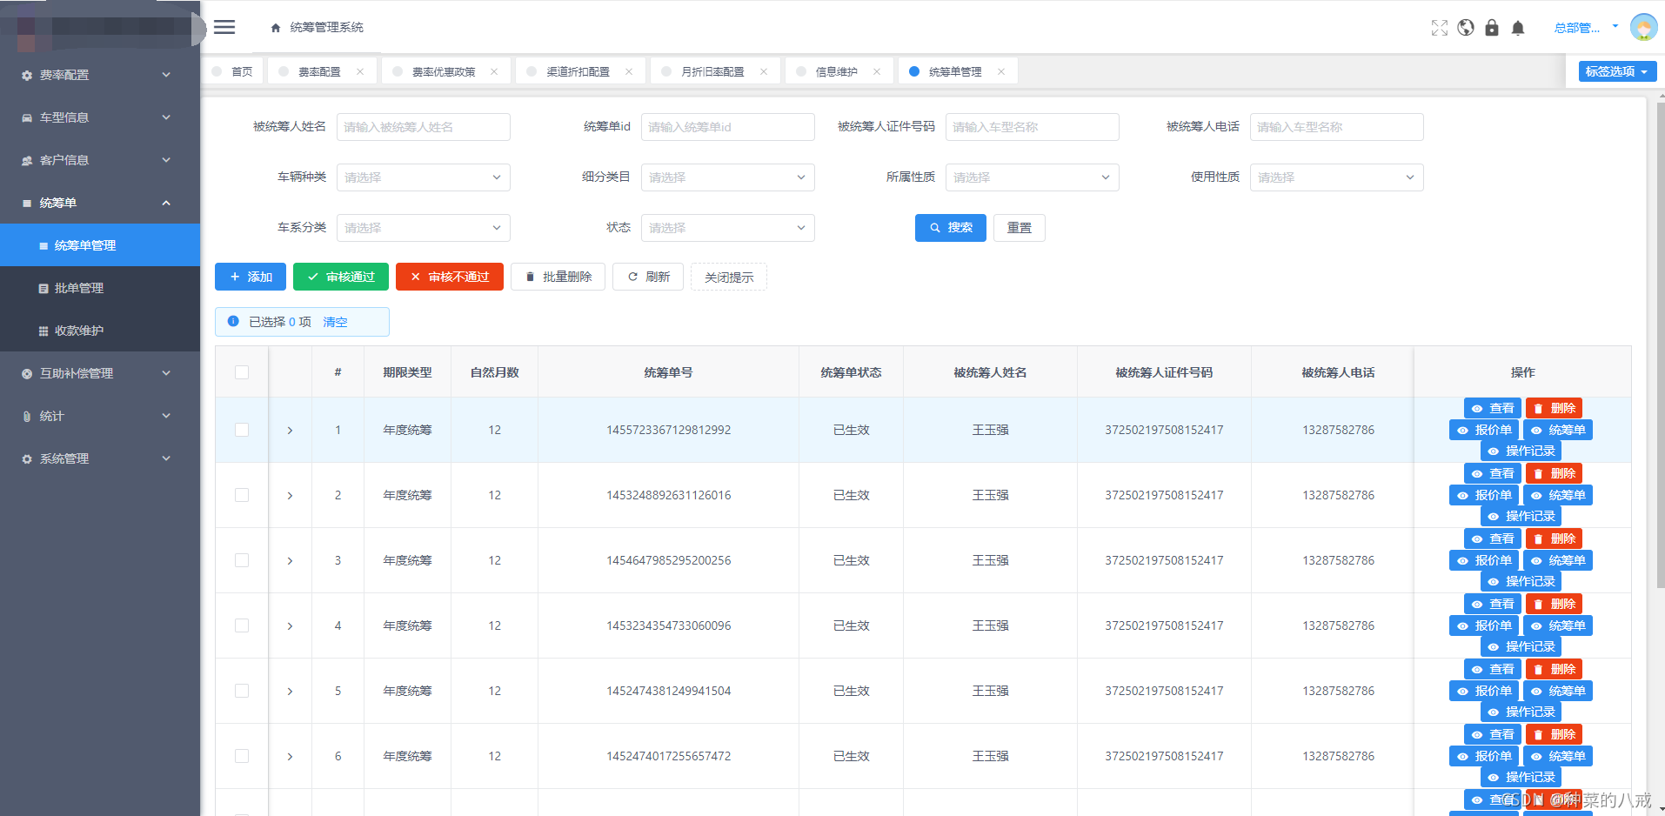Screen dimensions: 1665x816
Task: Close the 渠道折扣配置 tab
Action: coord(629,71)
